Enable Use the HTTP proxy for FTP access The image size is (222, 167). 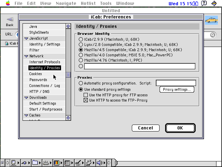(x=86, y=95)
